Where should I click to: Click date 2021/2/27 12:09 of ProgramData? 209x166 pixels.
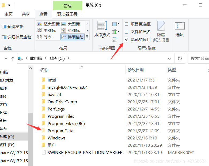coord(143,131)
